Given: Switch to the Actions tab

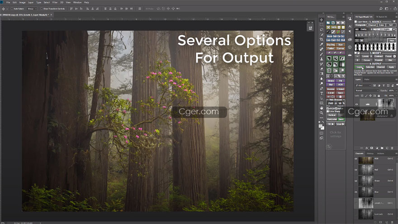Looking at the screenshot, I should point(380,153).
